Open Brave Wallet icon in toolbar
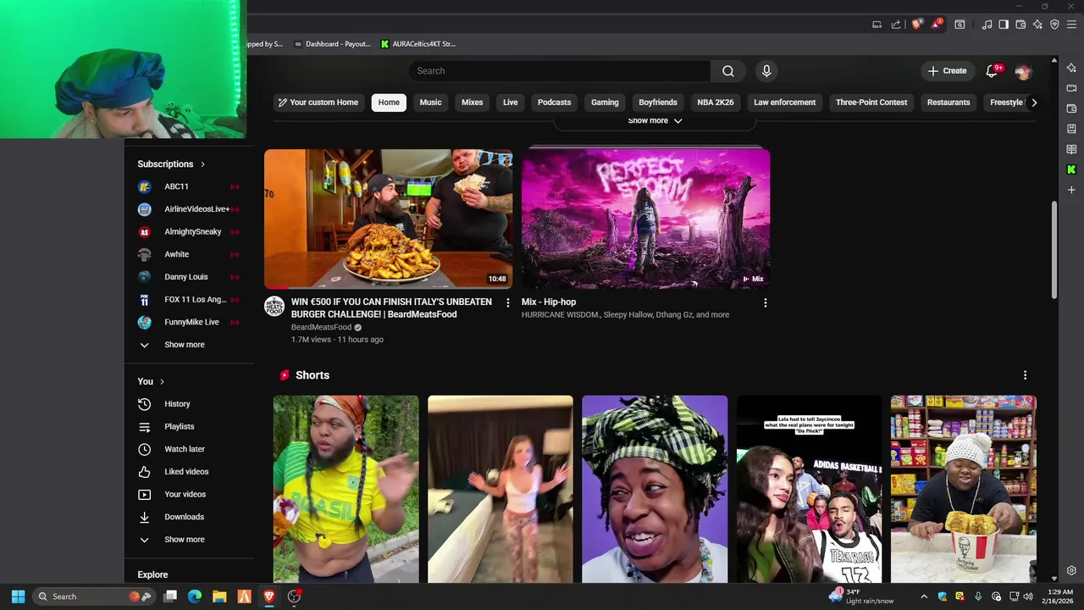 click(1020, 25)
